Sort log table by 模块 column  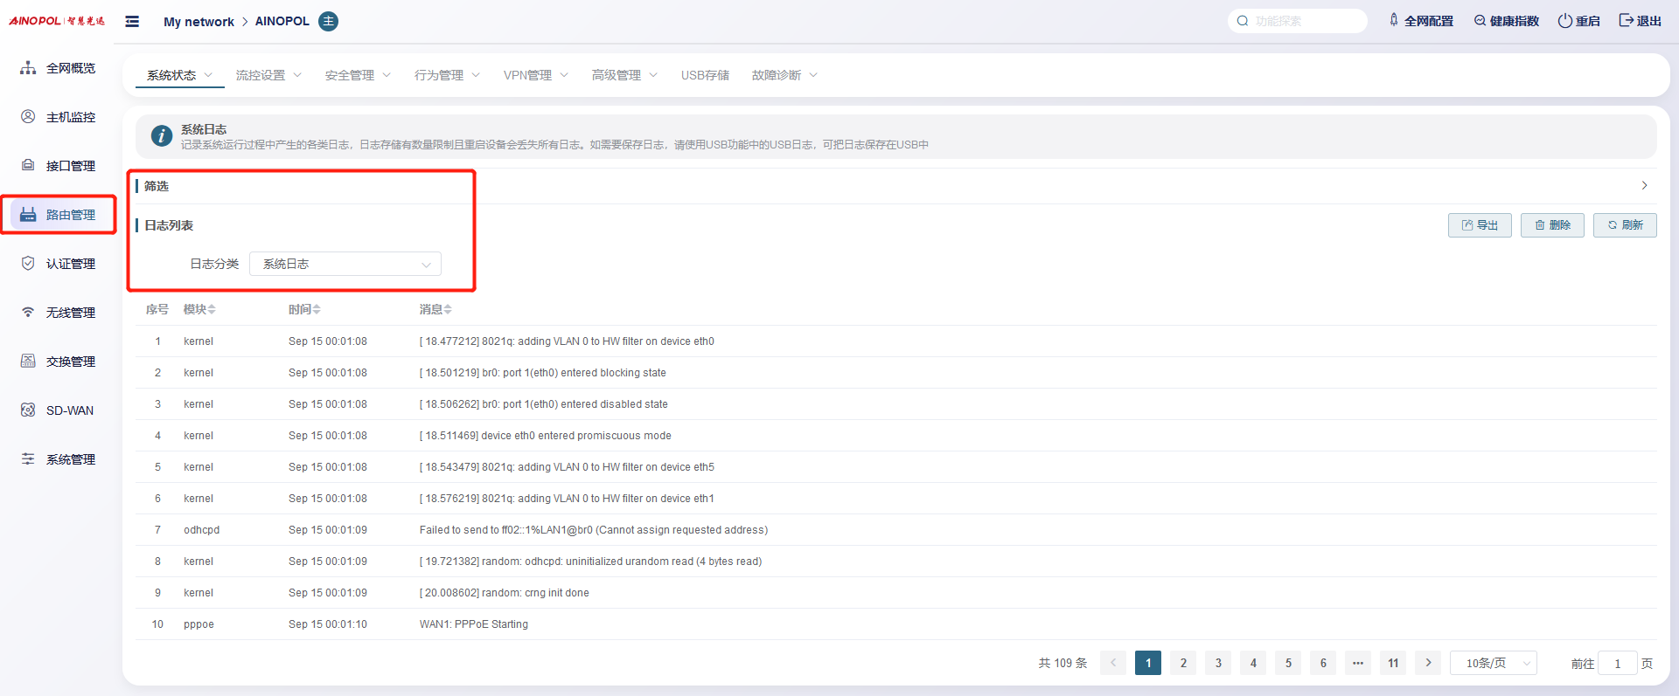point(199,309)
